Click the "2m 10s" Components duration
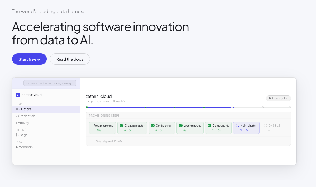Viewport: 316px width, 187px height. (x=217, y=130)
